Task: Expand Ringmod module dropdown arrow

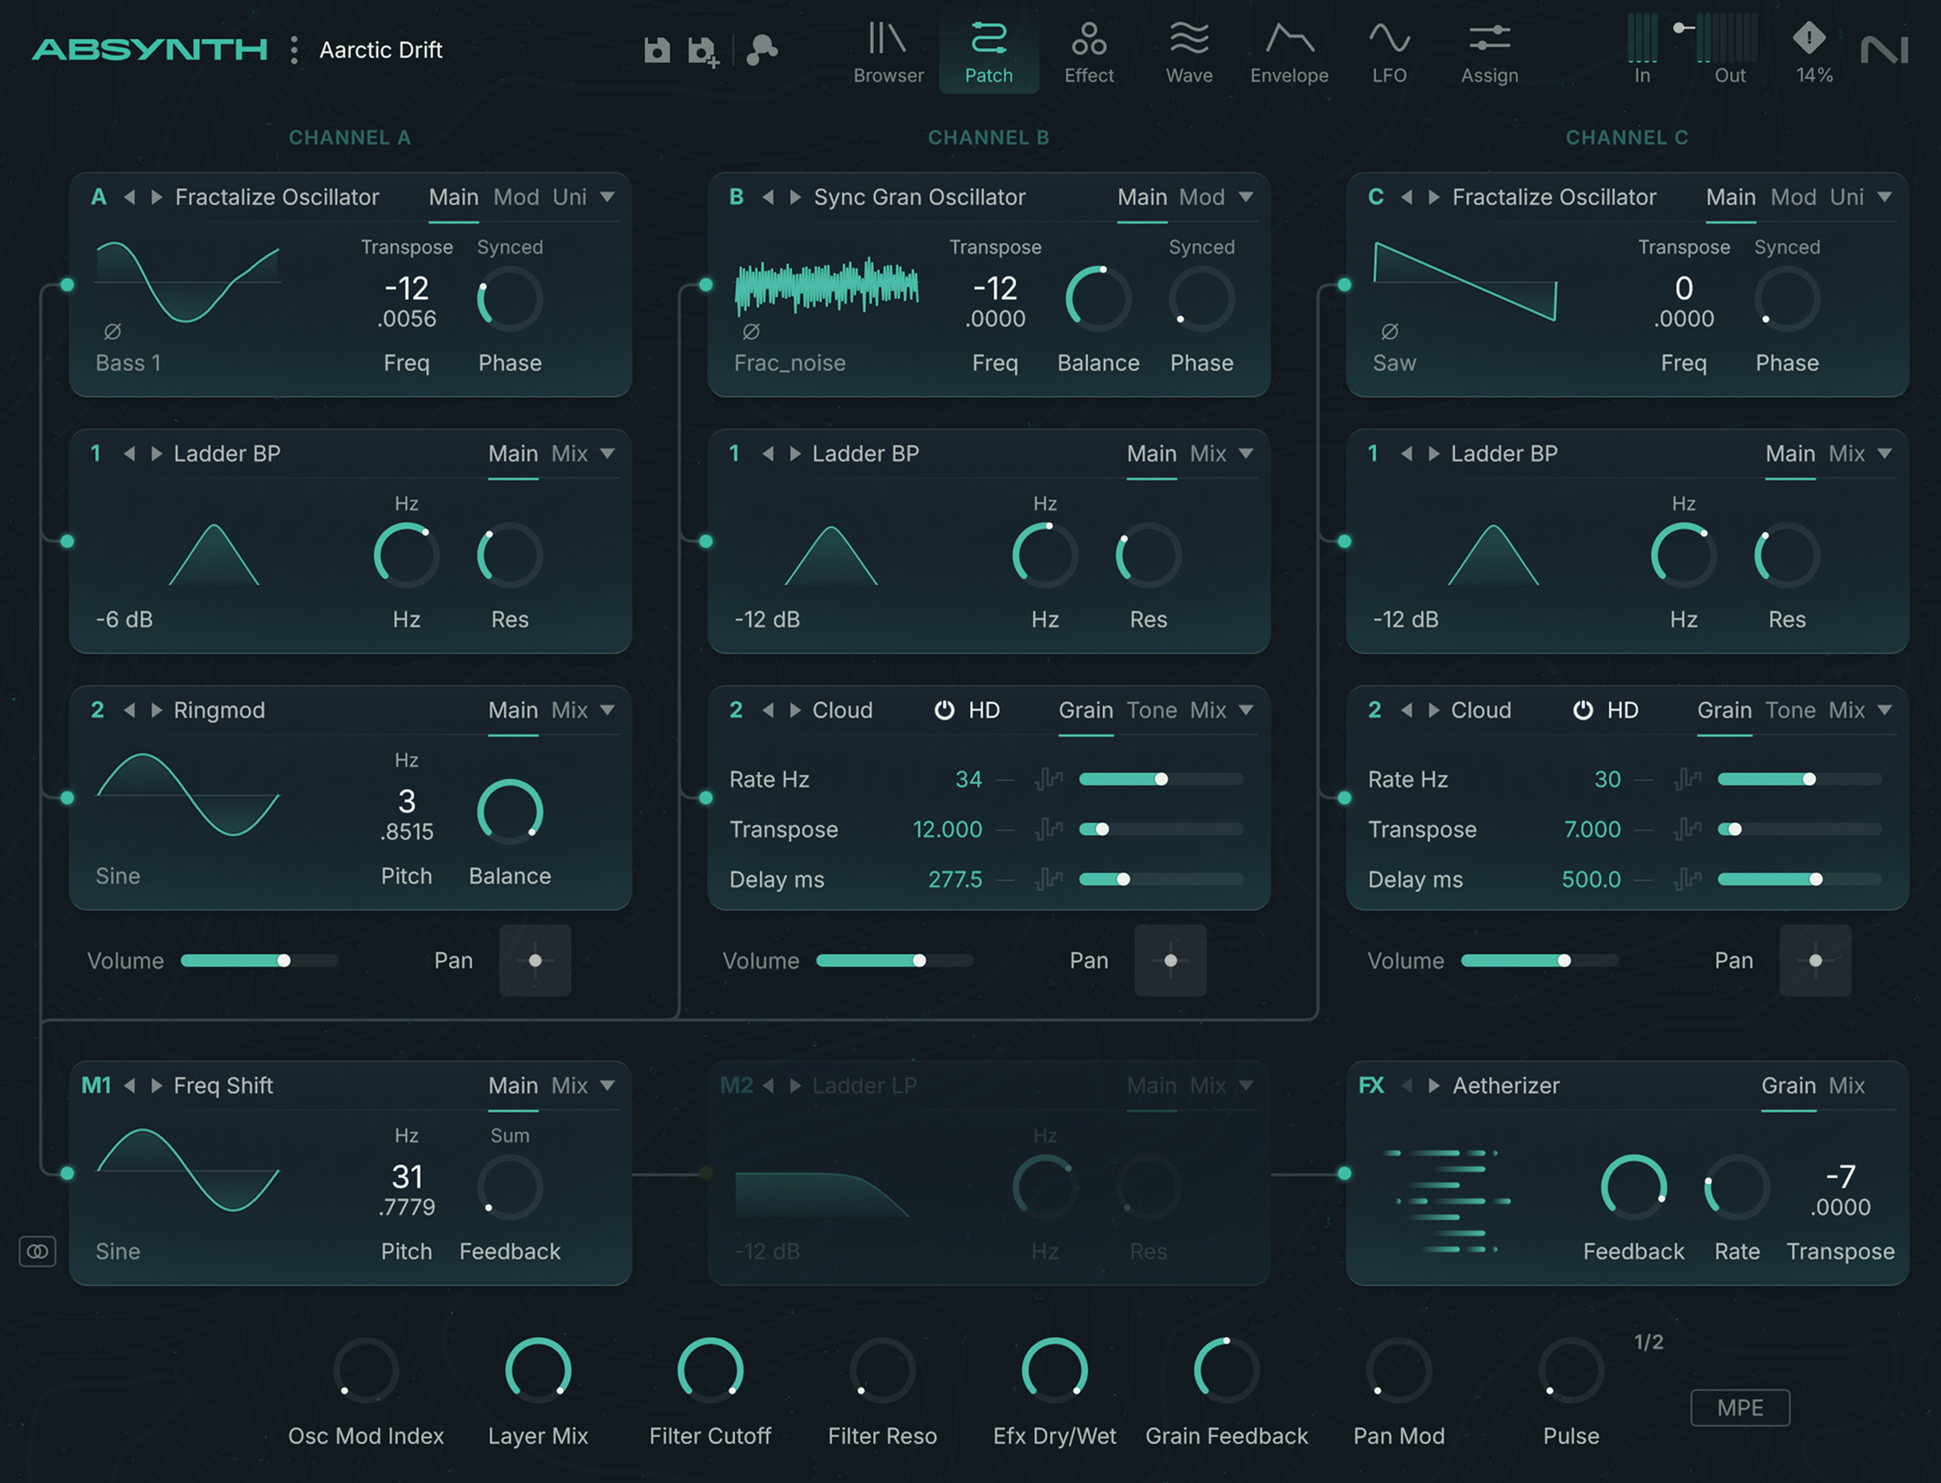Action: point(607,710)
